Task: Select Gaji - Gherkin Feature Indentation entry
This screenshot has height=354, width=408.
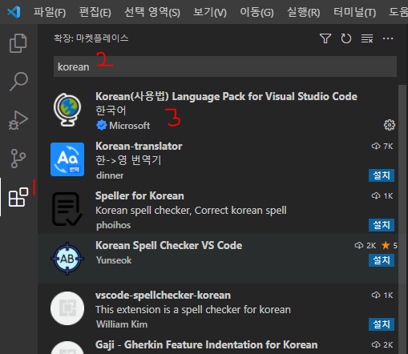Action: point(207,345)
